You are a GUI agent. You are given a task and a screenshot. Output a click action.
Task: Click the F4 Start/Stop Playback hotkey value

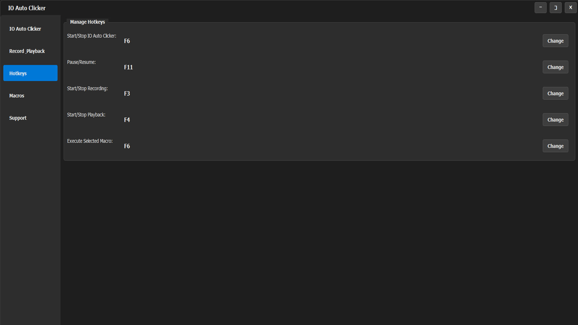[127, 120]
